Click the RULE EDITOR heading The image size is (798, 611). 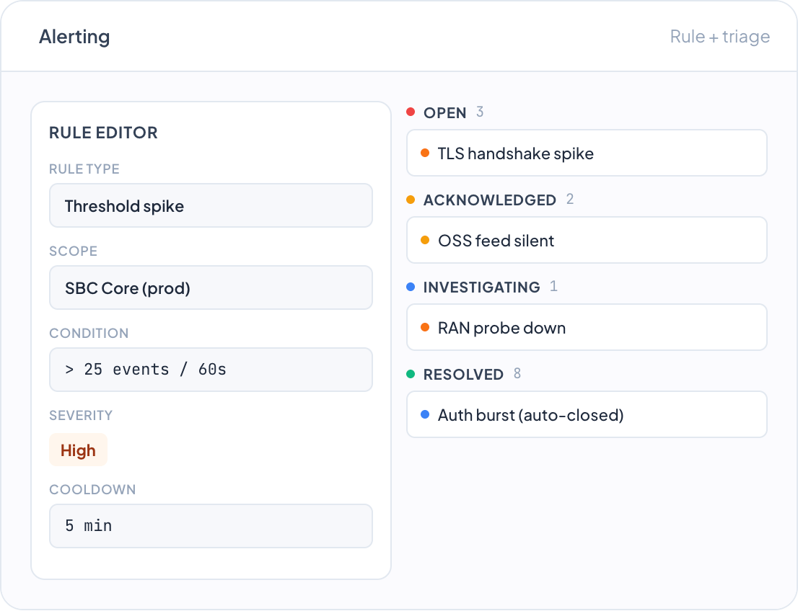click(x=103, y=133)
